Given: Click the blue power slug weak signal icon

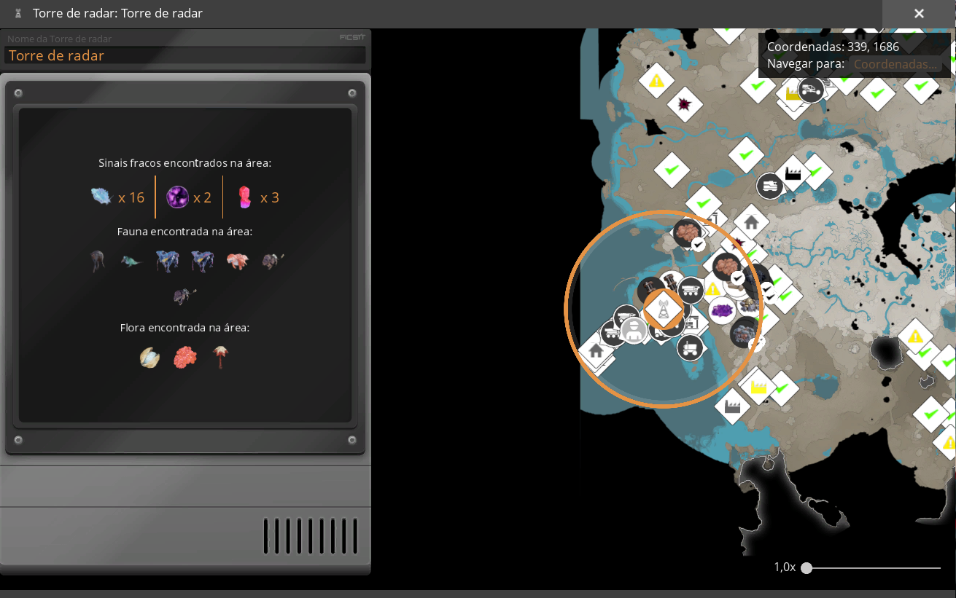Looking at the screenshot, I should click(x=101, y=197).
